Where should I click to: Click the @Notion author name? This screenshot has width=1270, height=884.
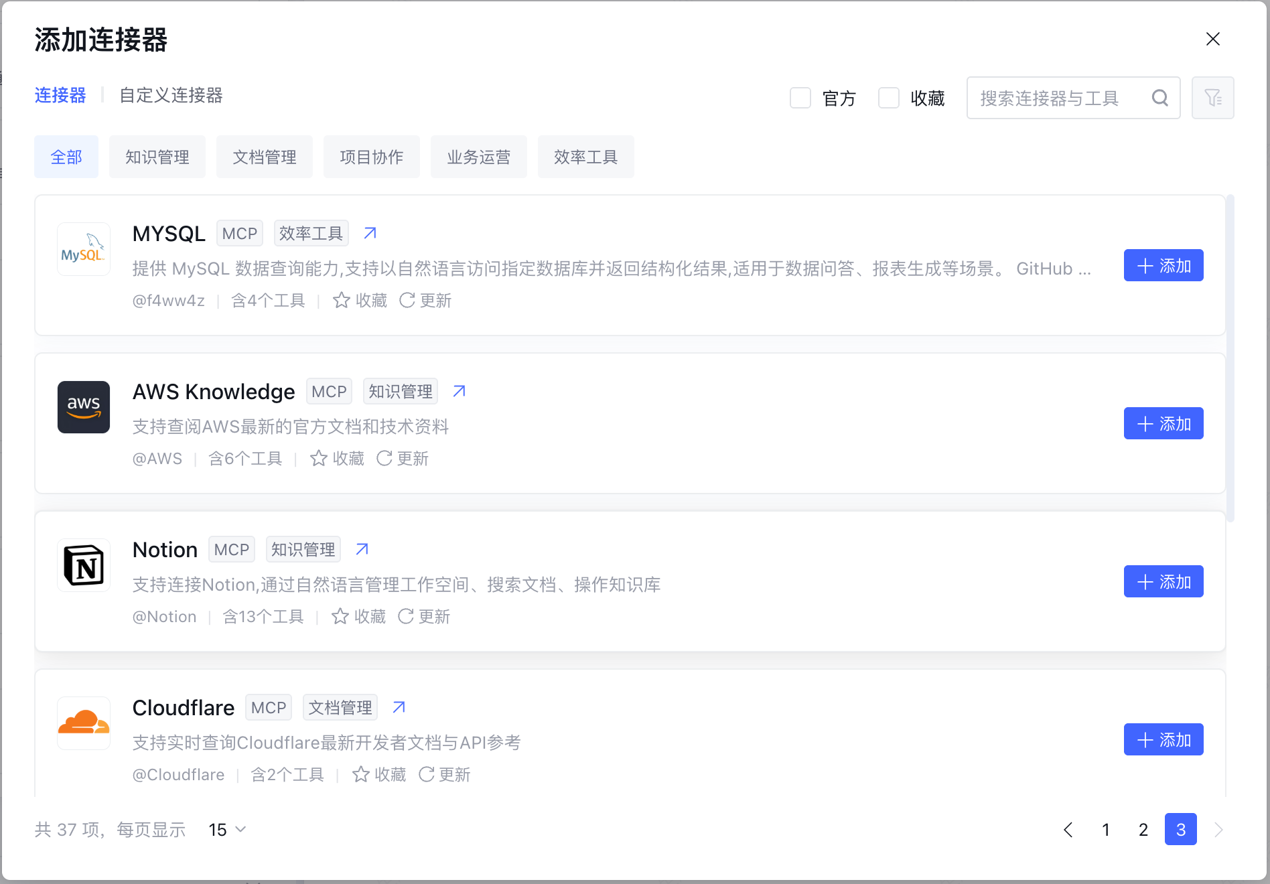(x=165, y=616)
